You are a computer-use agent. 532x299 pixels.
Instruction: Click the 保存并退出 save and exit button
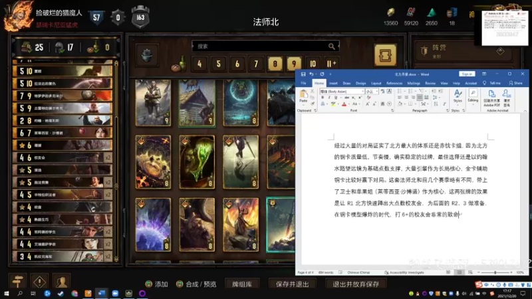[x=292, y=284]
